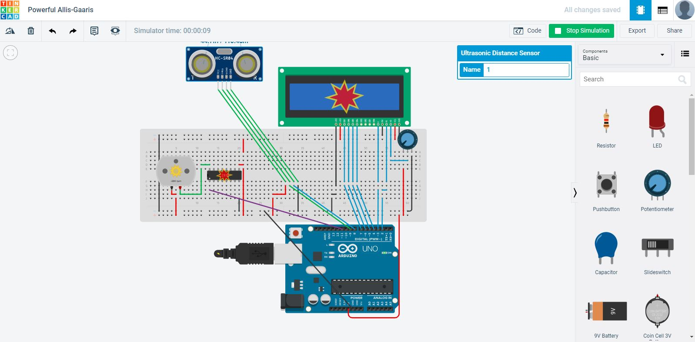This screenshot has height=342, width=695.
Task: Pick the LED component
Action: tap(657, 127)
